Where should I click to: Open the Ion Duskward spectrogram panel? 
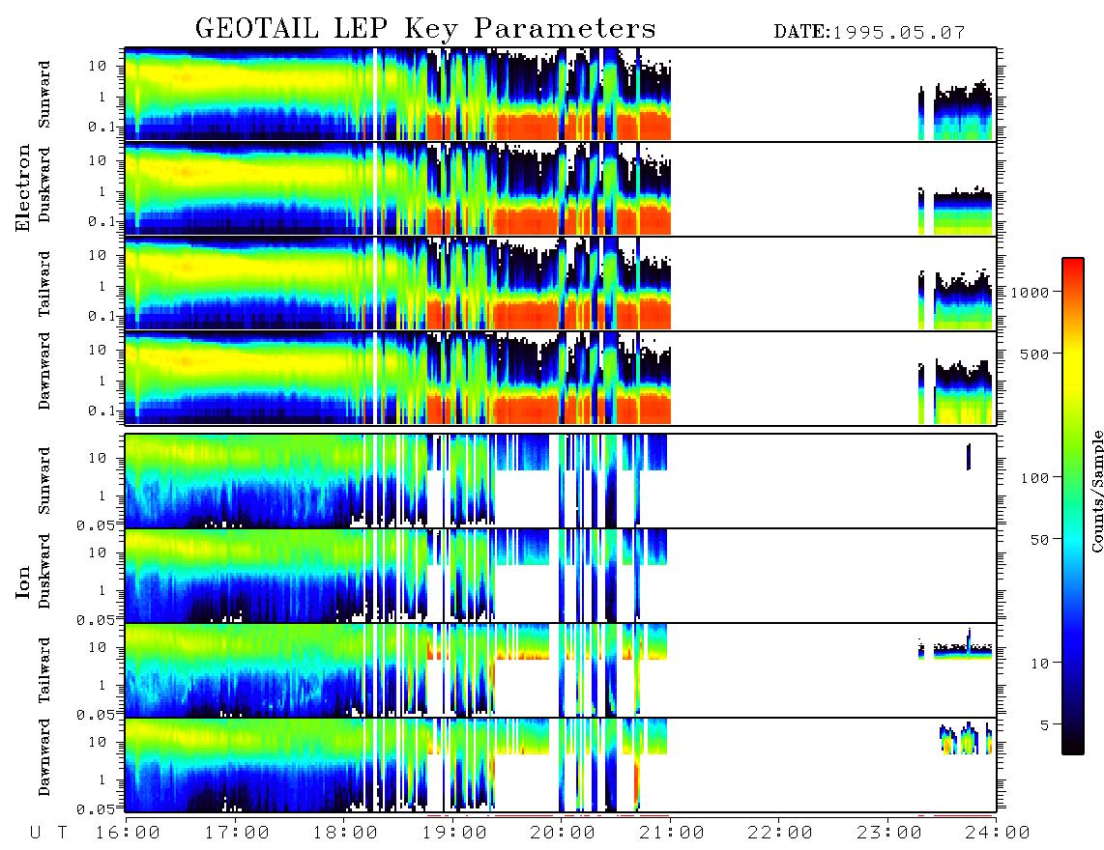[x=561, y=576]
